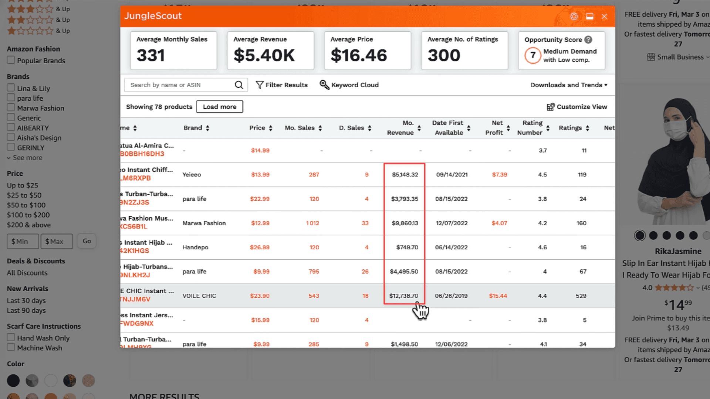Click Load more products button
Screen dimensions: 710x399
220,107
